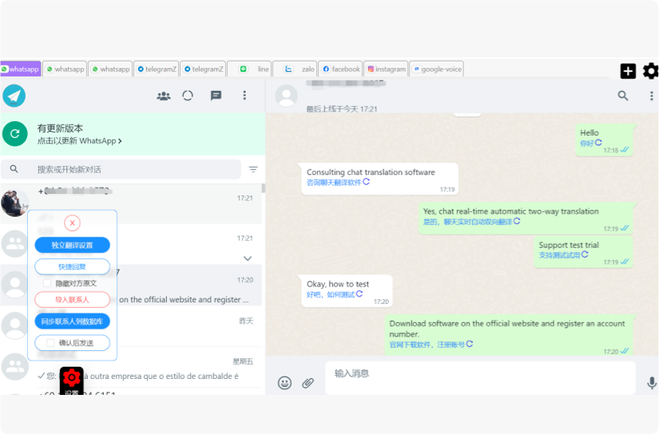The image size is (659, 434).
Task: Click the paperclip attachment icon
Action: (x=308, y=383)
